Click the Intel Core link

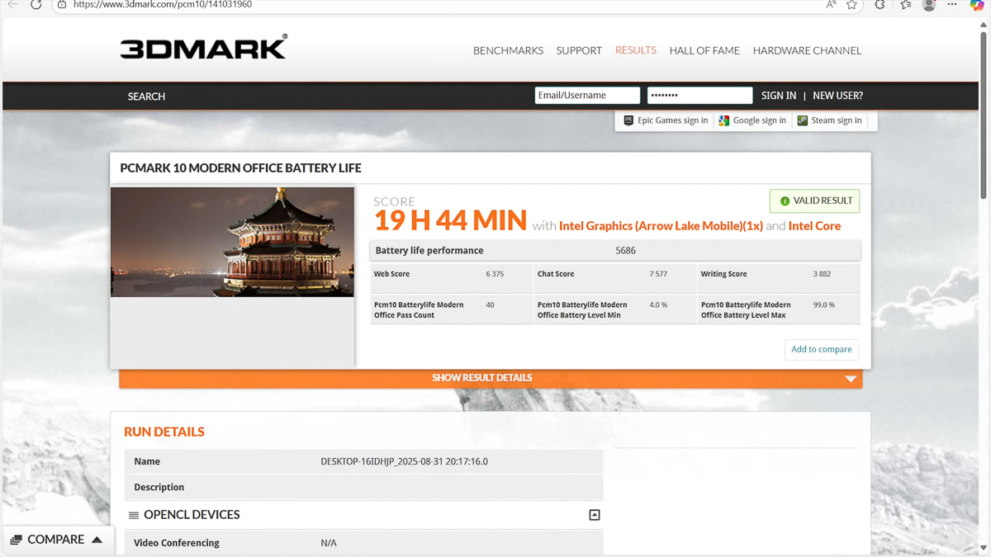pyautogui.click(x=814, y=226)
